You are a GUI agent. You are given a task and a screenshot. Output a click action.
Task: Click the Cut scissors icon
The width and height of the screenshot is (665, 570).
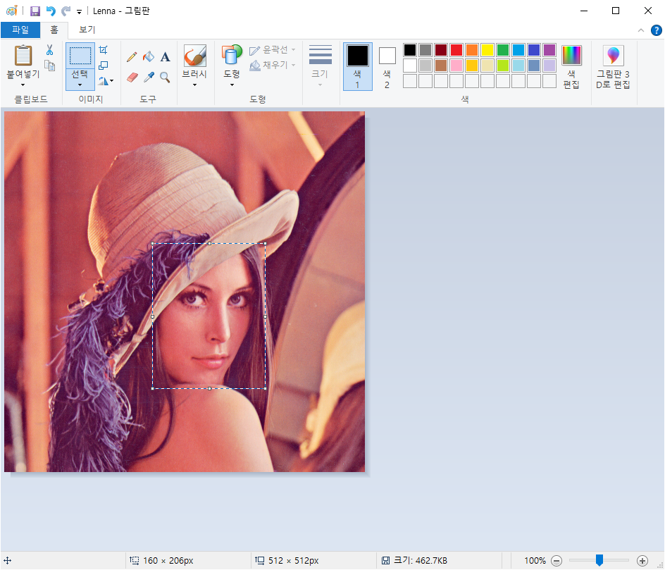[x=49, y=50]
